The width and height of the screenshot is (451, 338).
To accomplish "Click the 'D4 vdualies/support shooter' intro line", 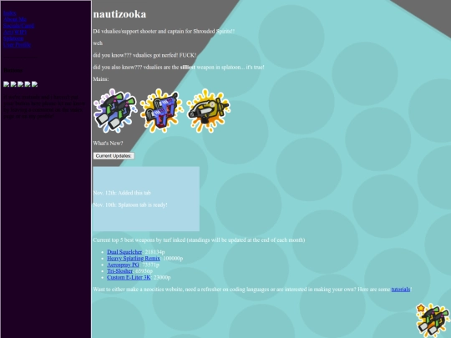I will click(164, 32).
